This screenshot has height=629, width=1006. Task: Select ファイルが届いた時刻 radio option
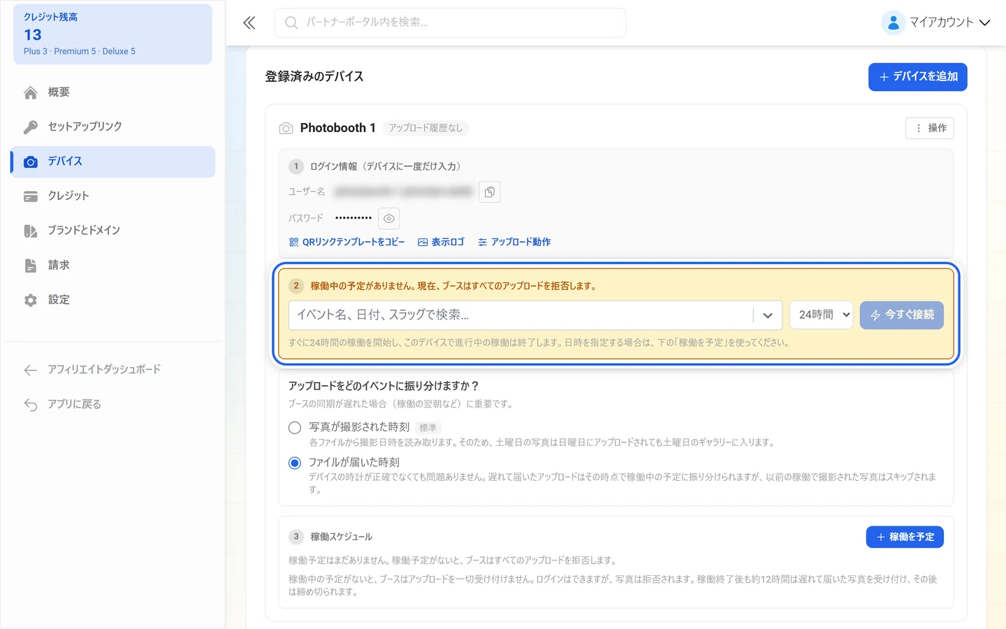[295, 463]
